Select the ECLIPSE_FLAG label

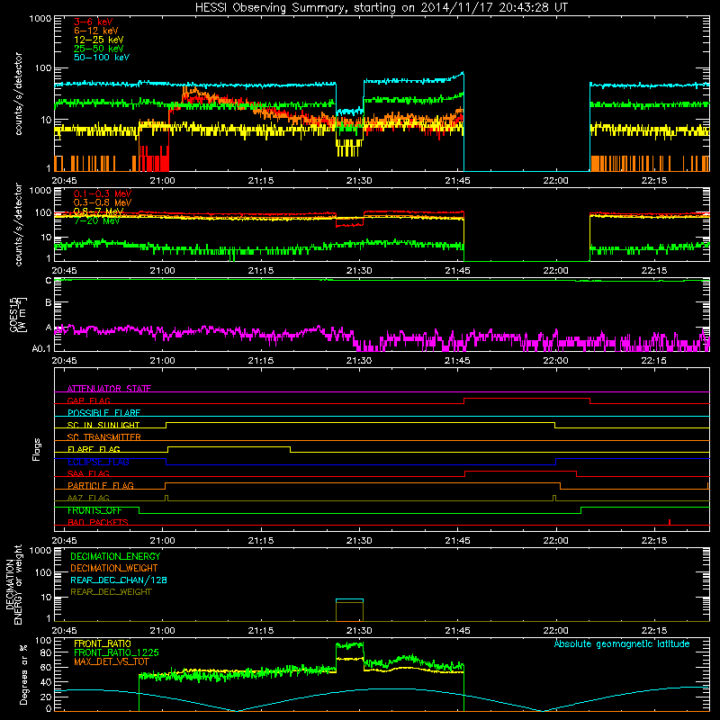click(x=98, y=462)
